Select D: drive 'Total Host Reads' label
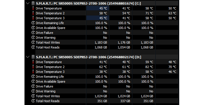204x105 pixels. pos(48,101)
